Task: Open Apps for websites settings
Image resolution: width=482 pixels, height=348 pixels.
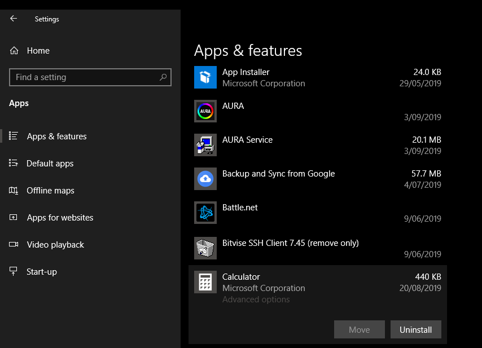Action: click(60, 218)
